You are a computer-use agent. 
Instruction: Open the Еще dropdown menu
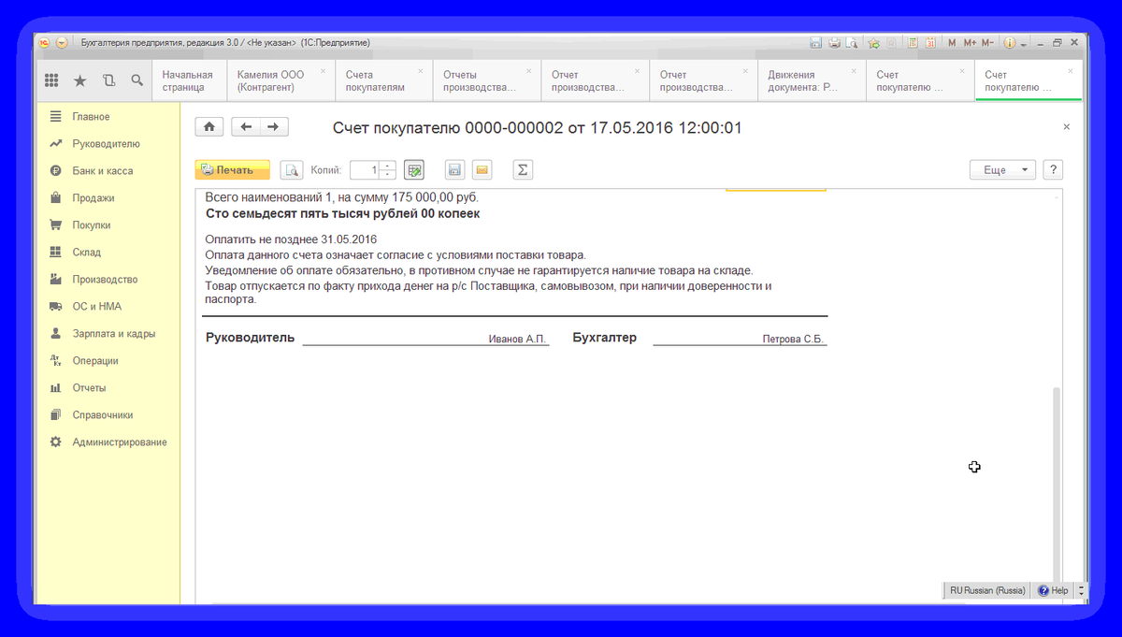(1000, 169)
